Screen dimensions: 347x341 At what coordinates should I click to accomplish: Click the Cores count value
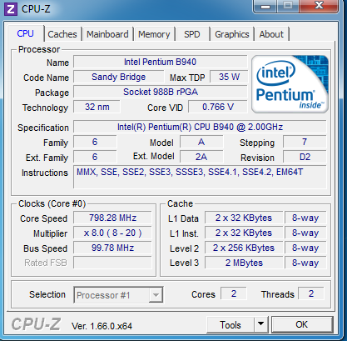pos(234,293)
